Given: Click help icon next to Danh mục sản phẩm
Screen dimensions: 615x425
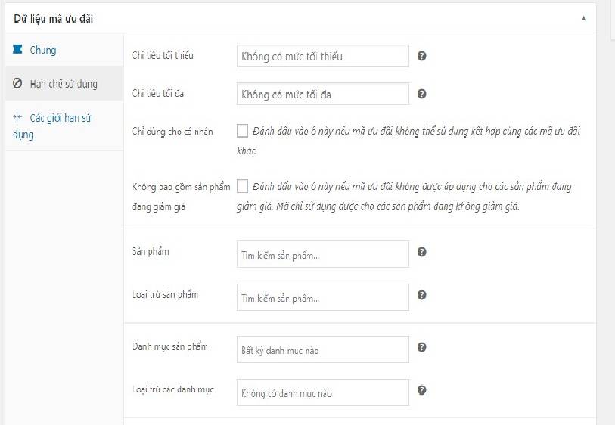Looking at the screenshot, I should pyautogui.click(x=421, y=347).
